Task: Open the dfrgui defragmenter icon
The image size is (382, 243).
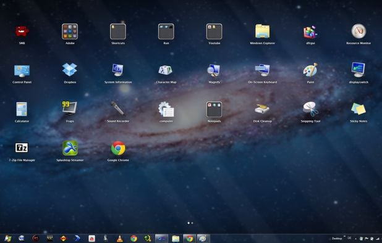Action: point(310,32)
